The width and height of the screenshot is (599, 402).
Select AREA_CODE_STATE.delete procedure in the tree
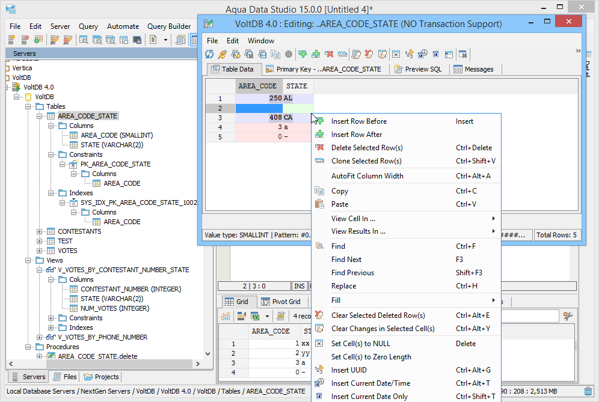click(97, 356)
